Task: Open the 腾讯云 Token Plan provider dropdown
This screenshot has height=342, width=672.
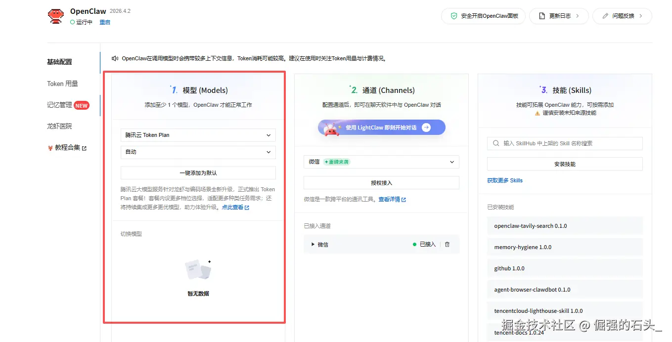Action: click(x=198, y=135)
